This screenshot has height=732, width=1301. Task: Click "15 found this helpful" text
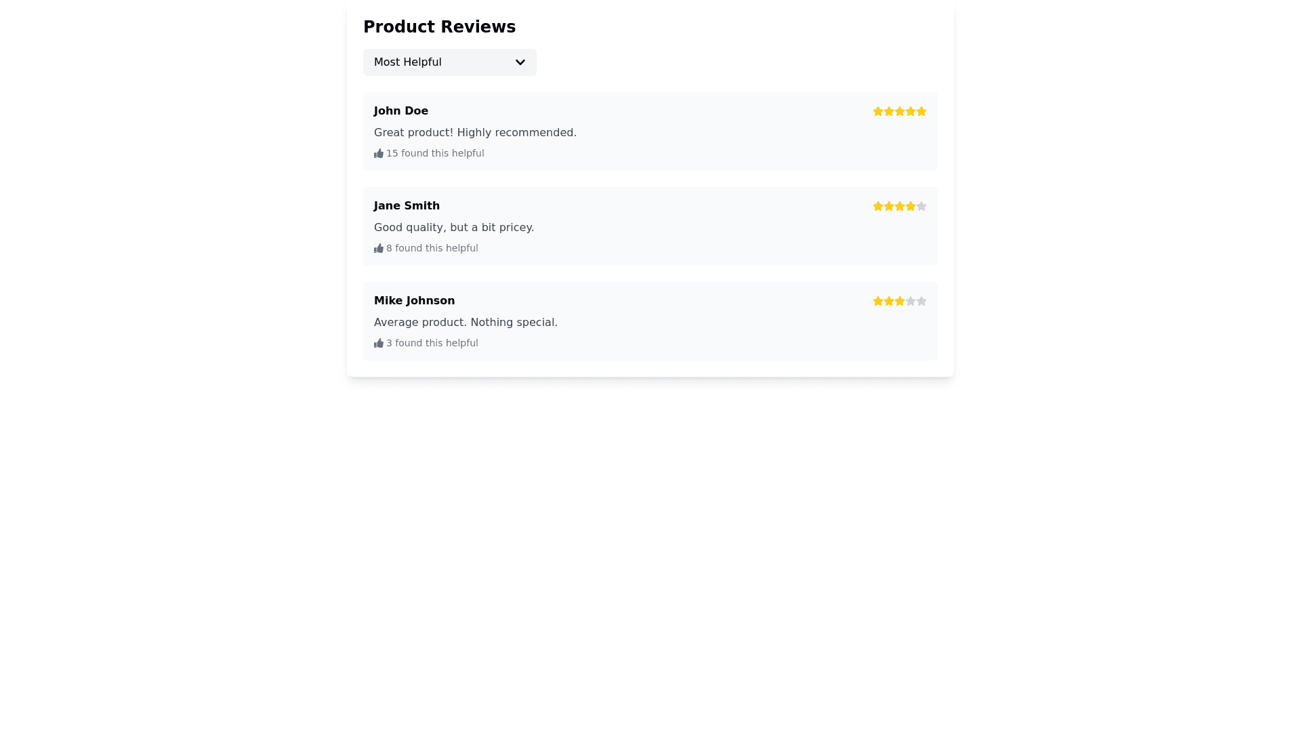point(435,154)
